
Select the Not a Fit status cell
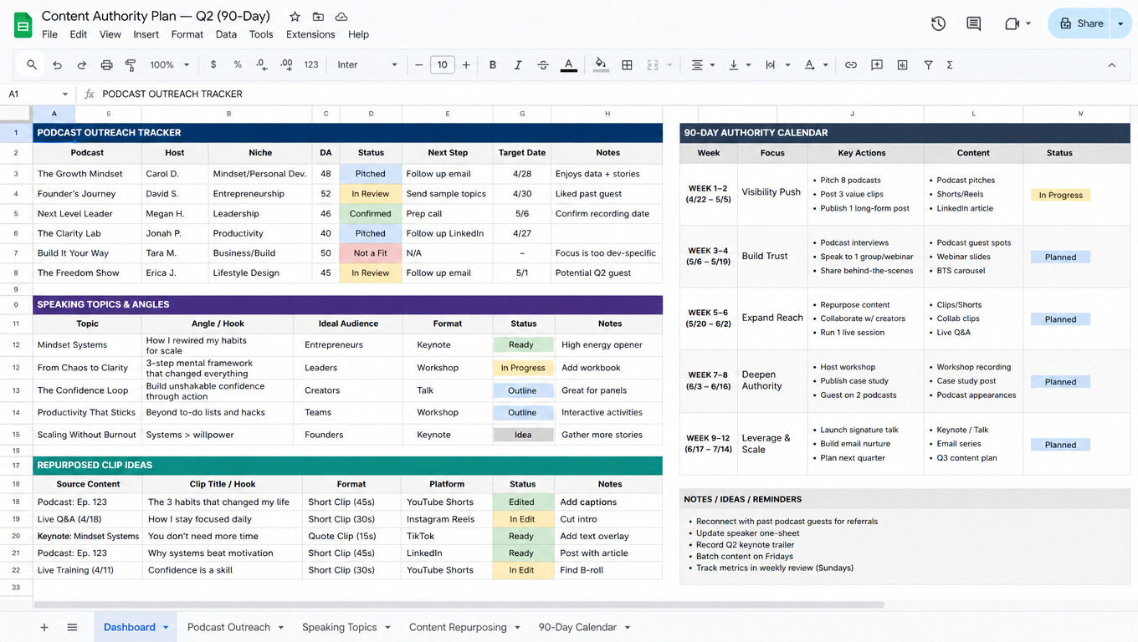coord(371,253)
